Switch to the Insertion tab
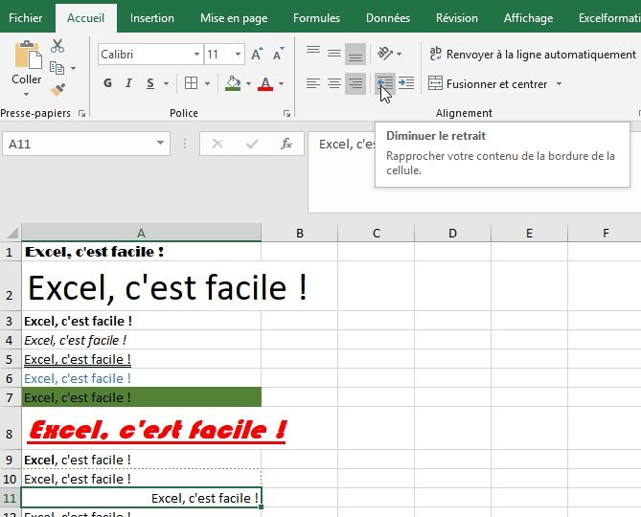The width and height of the screenshot is (641, 517). pos(152,18)
